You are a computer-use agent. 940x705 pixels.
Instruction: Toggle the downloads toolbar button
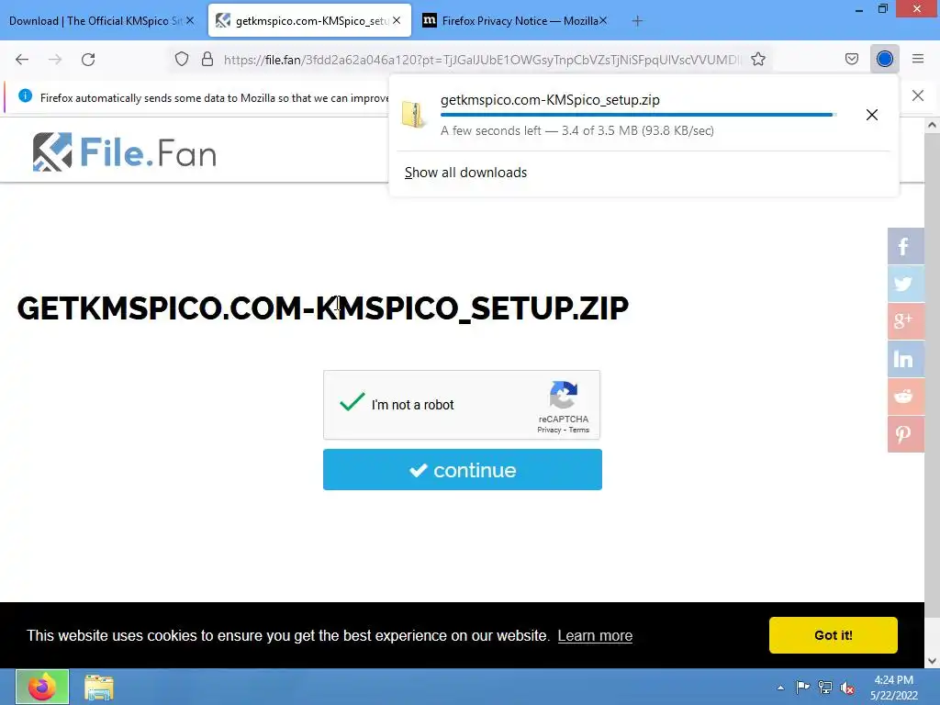click(885, 59)
